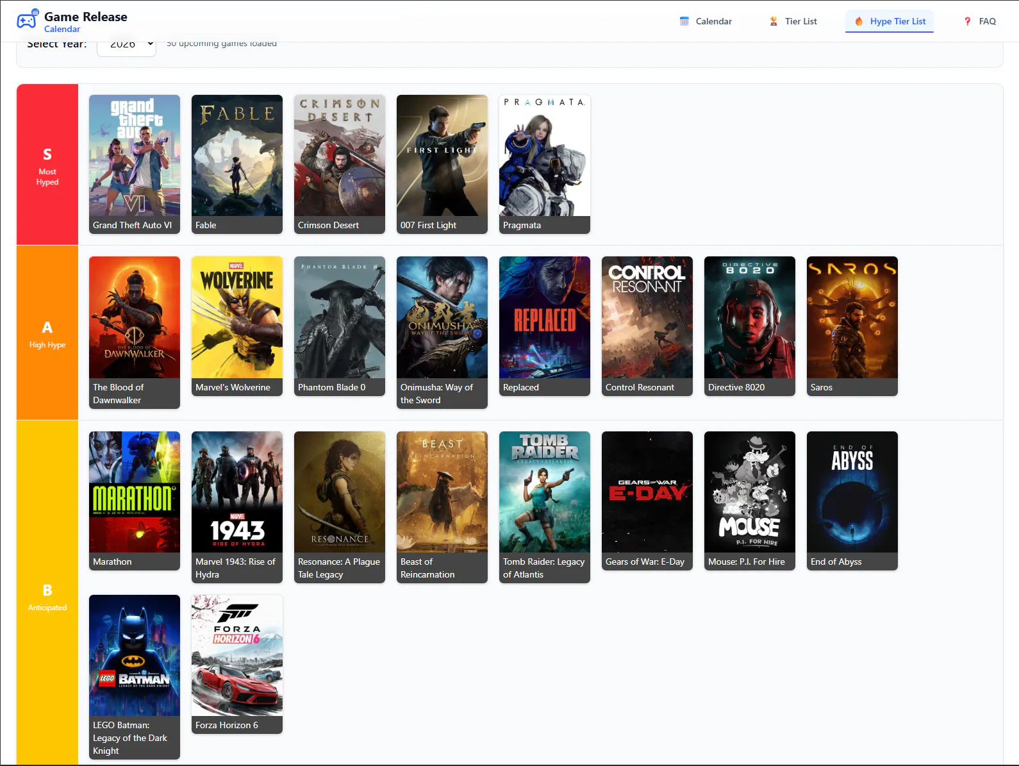1019x766 pixels.
Task: Click the red S tier label
Action: click(47, 165)
